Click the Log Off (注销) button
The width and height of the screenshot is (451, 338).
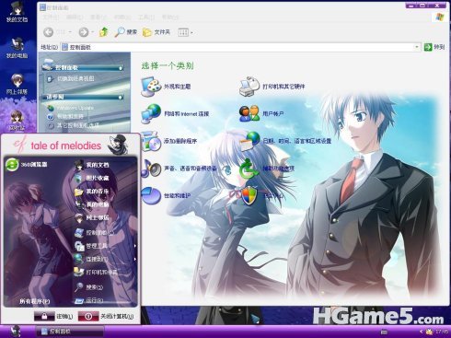click(x=54, y=316)
